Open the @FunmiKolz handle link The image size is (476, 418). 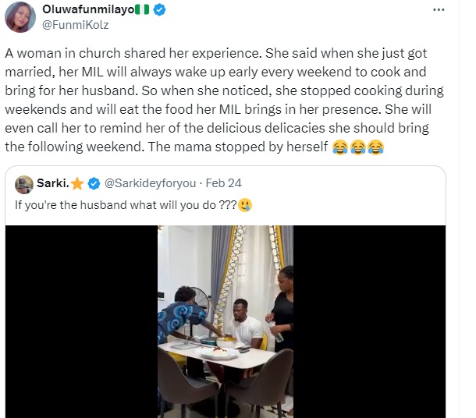75,25
